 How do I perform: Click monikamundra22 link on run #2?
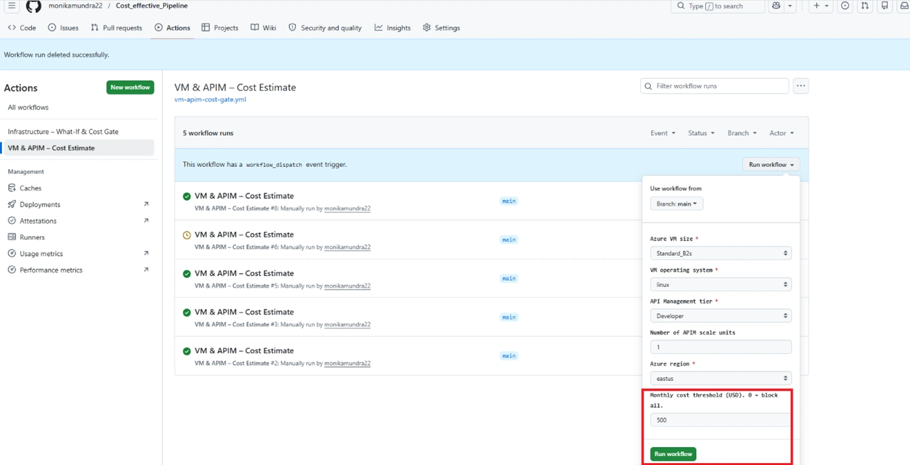(x=348, y=364)
